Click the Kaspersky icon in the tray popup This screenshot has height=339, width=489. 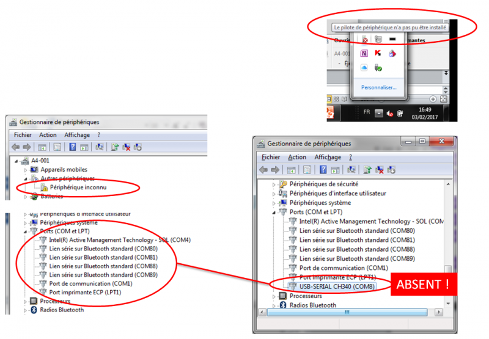click(x=378, y=53)
